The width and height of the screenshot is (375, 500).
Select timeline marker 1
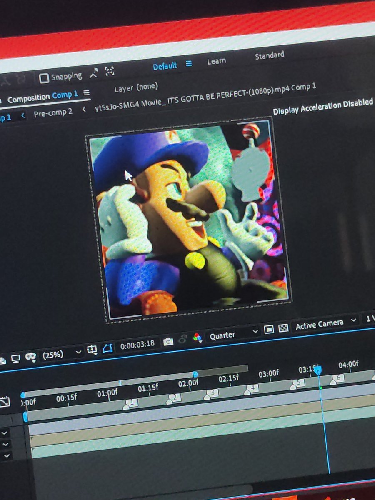pos(130,404)
